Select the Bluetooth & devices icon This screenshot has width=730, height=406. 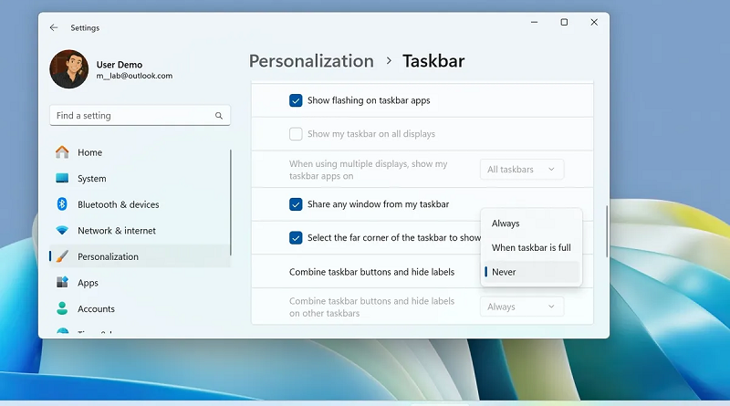click(62, 204)
